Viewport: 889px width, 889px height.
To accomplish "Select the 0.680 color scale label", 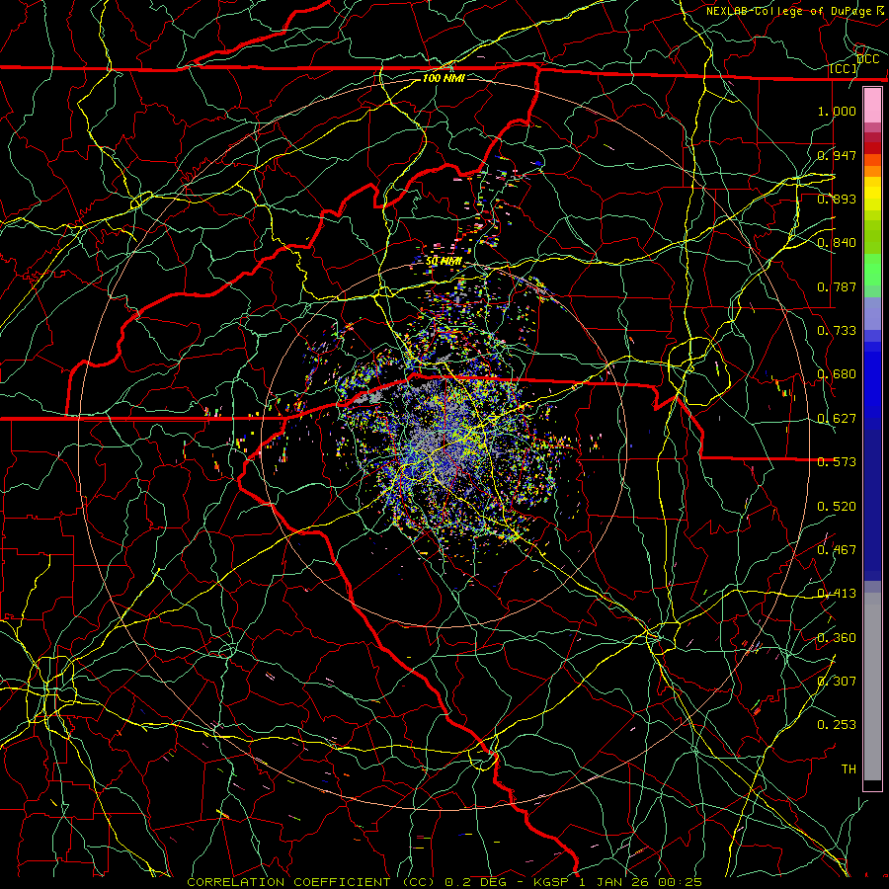I will (x=837, y=374).
